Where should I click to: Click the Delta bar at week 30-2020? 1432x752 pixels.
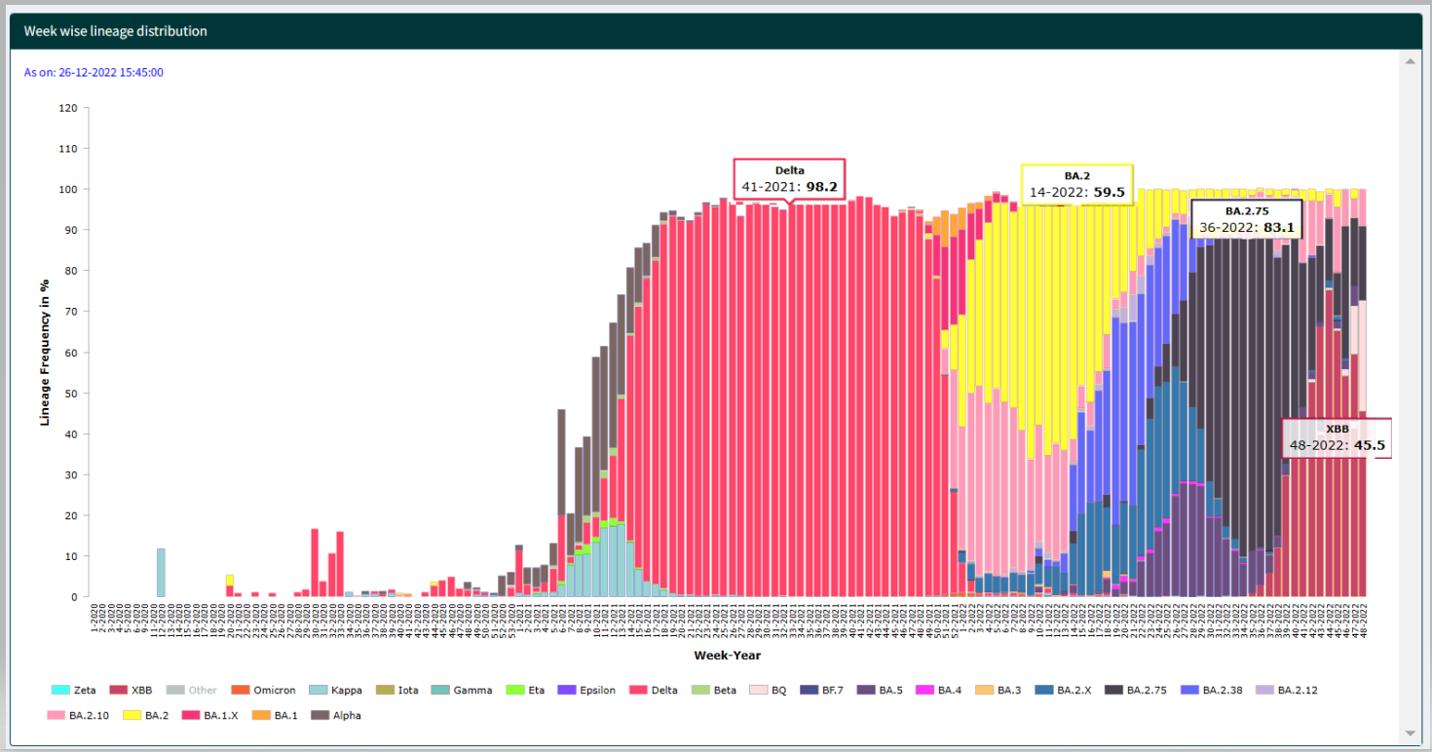(x=315, y=563)
